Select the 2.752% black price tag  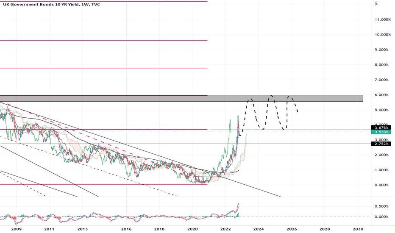click(x=381, y=144)
